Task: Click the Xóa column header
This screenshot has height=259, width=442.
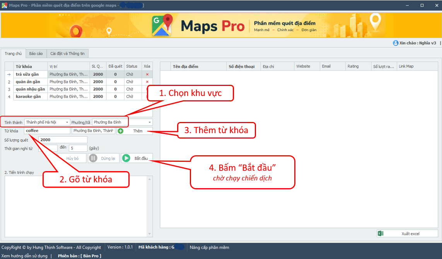Action: 147,67
